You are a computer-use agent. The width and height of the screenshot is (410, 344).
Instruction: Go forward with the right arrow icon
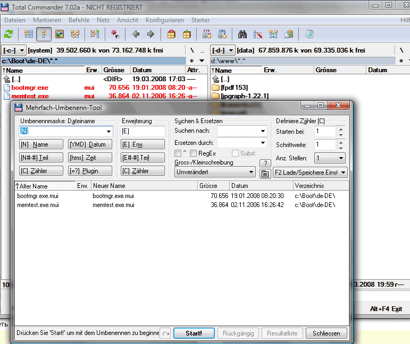click(150, 34)
